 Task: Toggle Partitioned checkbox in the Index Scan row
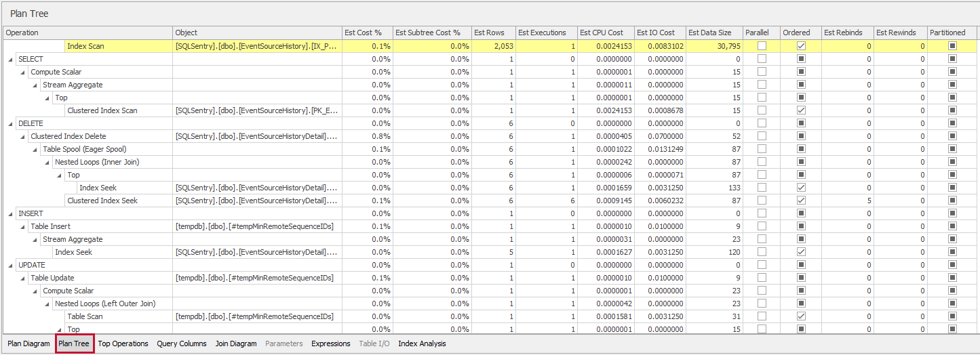pyautogui.click(x=952, y=46)
